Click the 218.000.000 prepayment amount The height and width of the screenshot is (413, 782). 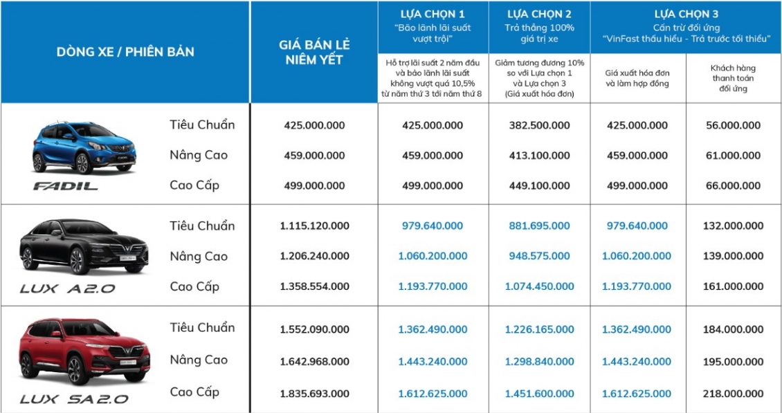point(733,394)
